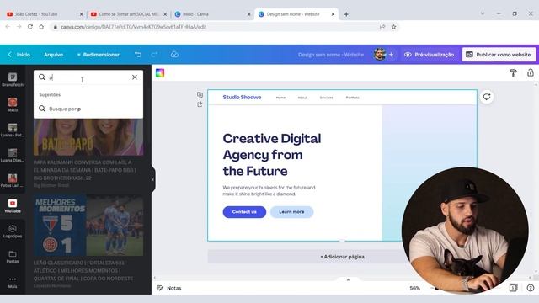
Task: Select the Portfolio nav item in design
Action: click(x=352, y=98)
